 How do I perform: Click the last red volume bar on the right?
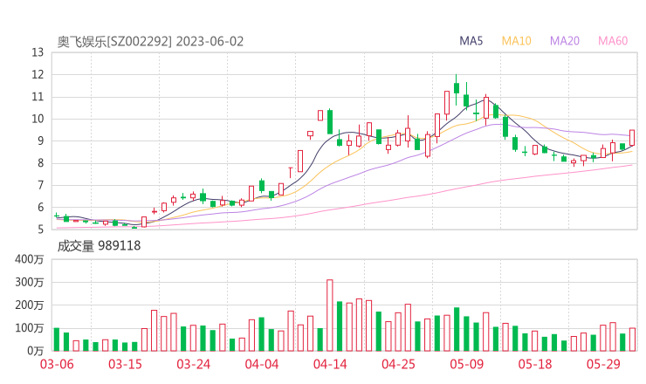tap(632, 339)
